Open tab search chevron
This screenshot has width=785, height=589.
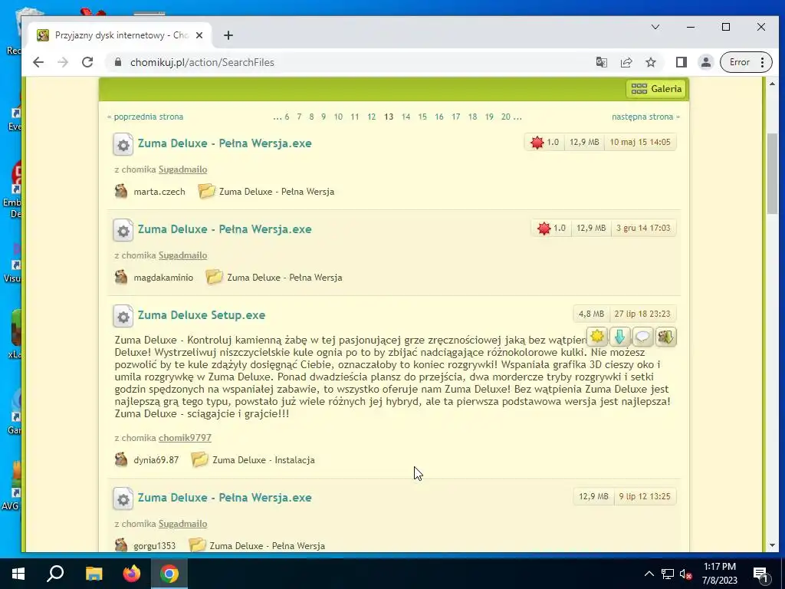pos(655,27)
